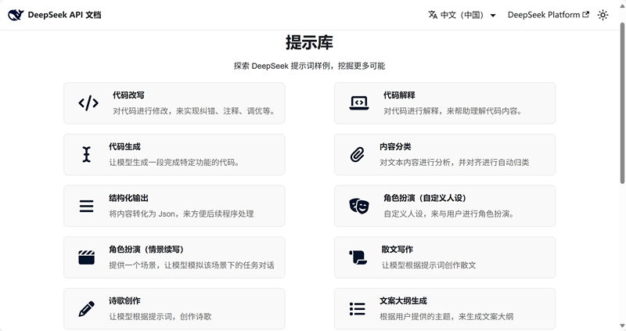
Task: Open the 代码生成 card title
Action: click(x=125, y=146)
